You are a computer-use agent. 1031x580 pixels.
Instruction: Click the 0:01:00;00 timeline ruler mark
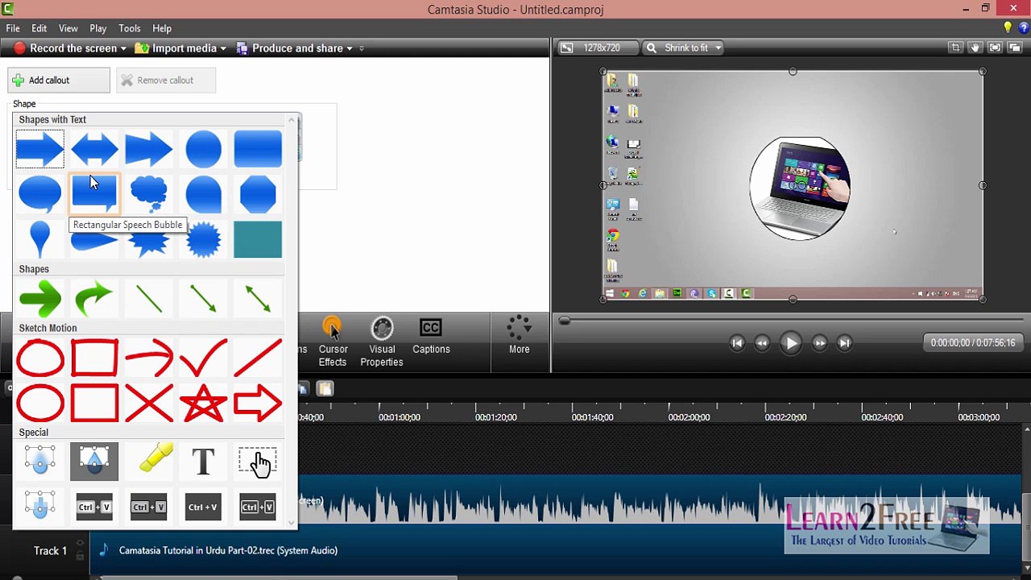point(400,417)
